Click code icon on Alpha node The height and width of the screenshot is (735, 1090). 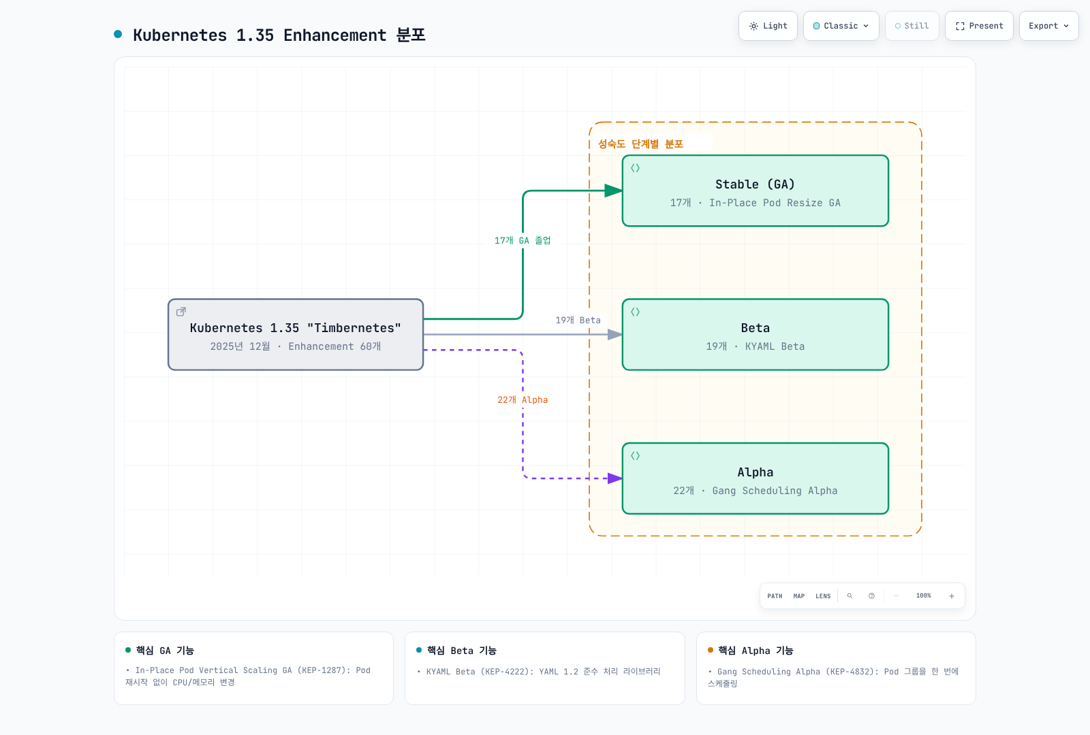coord(635,456)
